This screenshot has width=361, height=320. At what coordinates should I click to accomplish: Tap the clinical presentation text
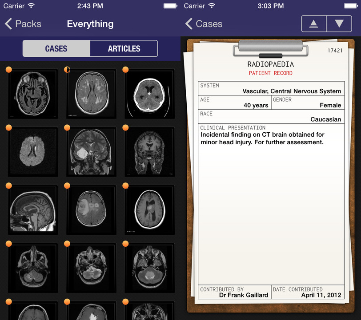click(262, 138)
